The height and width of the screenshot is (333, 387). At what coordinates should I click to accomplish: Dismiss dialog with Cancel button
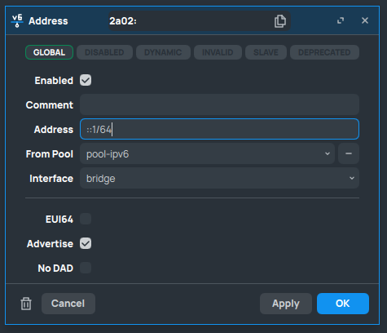(x=68, y=304)
